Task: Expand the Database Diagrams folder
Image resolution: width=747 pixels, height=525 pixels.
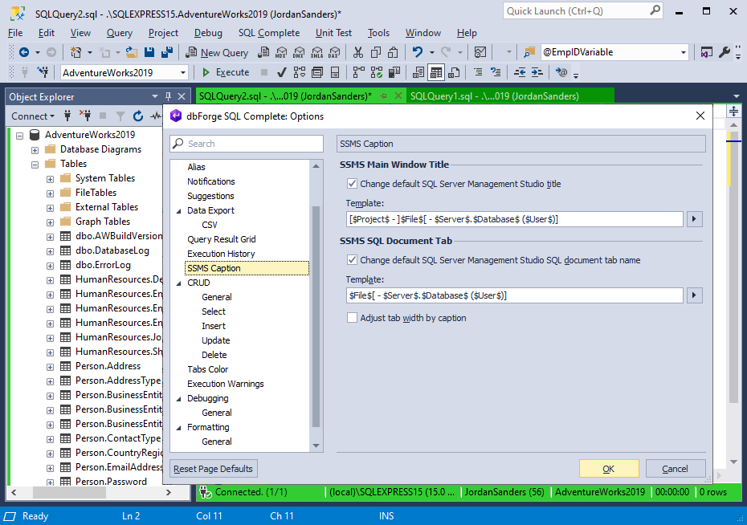Action: tap(35, 150)
